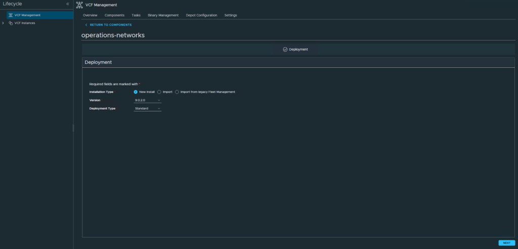Go to the Tasks tab

coord(136,15)
